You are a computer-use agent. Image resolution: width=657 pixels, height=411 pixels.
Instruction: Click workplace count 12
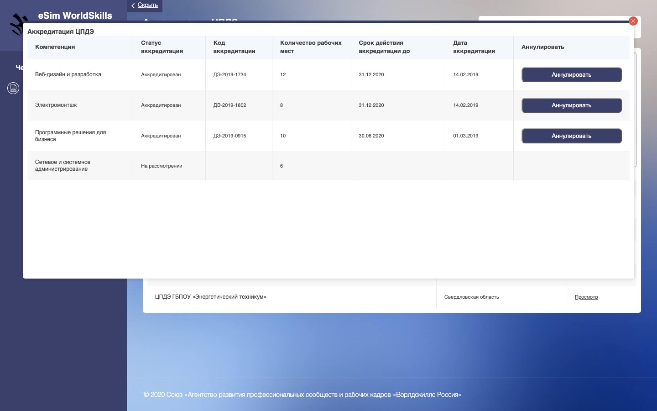(x=283, y=75)
